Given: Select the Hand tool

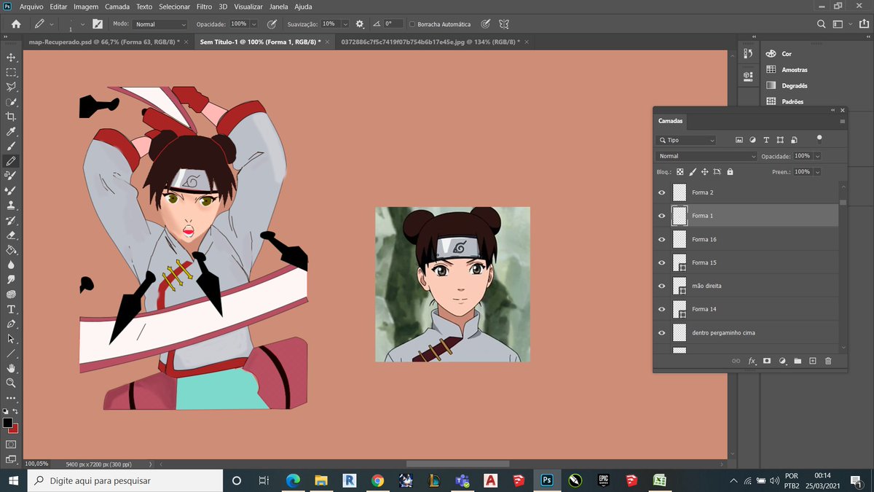Looking at the screenshot, I should (x=11, y=368).
